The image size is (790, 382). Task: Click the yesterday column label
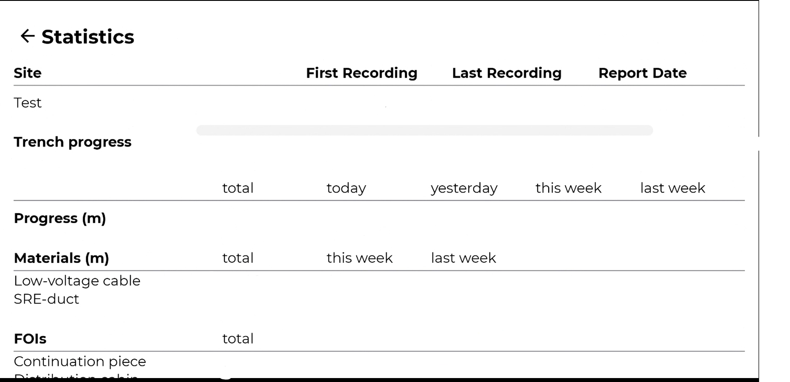(x=464, y=188)
